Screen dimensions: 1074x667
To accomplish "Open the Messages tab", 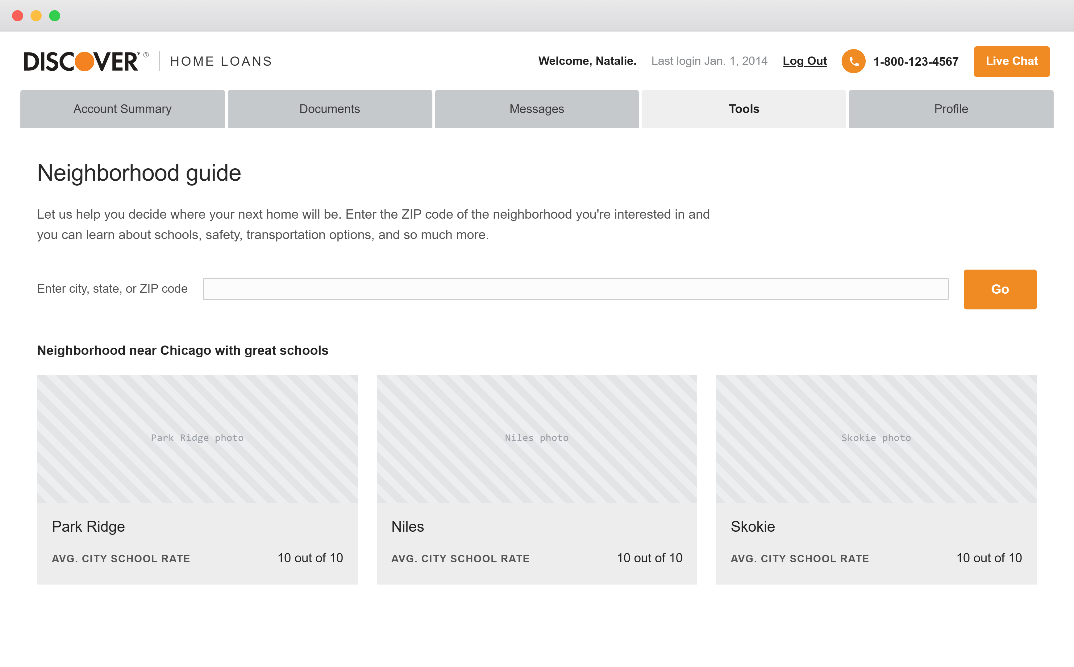I will coord(537,109).
